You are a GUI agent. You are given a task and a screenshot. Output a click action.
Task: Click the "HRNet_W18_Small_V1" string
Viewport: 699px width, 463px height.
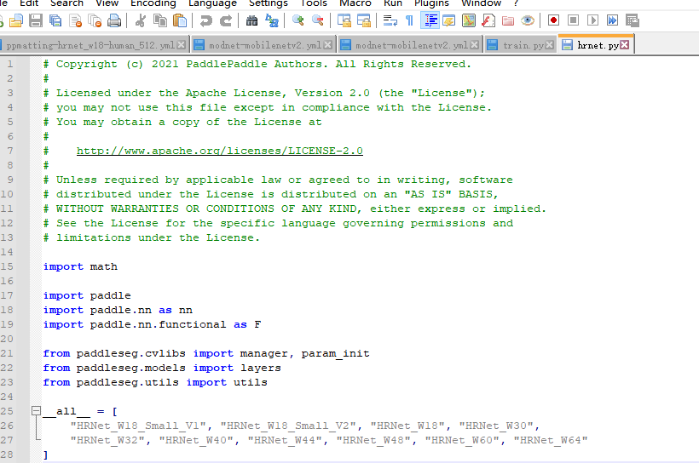[x=141, y=426]
